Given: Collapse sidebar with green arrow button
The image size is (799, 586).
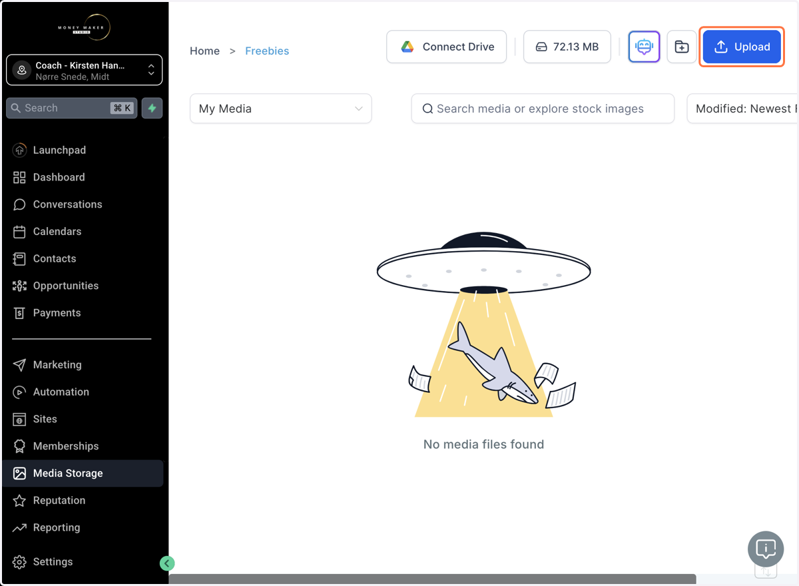Looking at the screenshot, I should (167, 563).
